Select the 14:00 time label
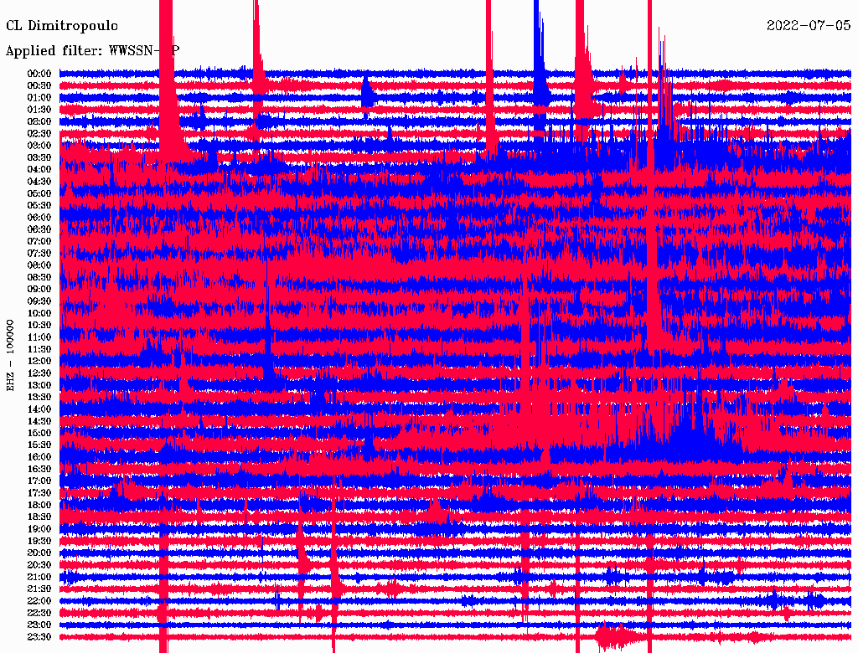The height and width of the screenshot is (653, 858). pyautogui.click(x=39, y=409)
